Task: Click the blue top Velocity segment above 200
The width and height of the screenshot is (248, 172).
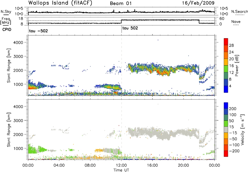Action: (x=226, y=106)
